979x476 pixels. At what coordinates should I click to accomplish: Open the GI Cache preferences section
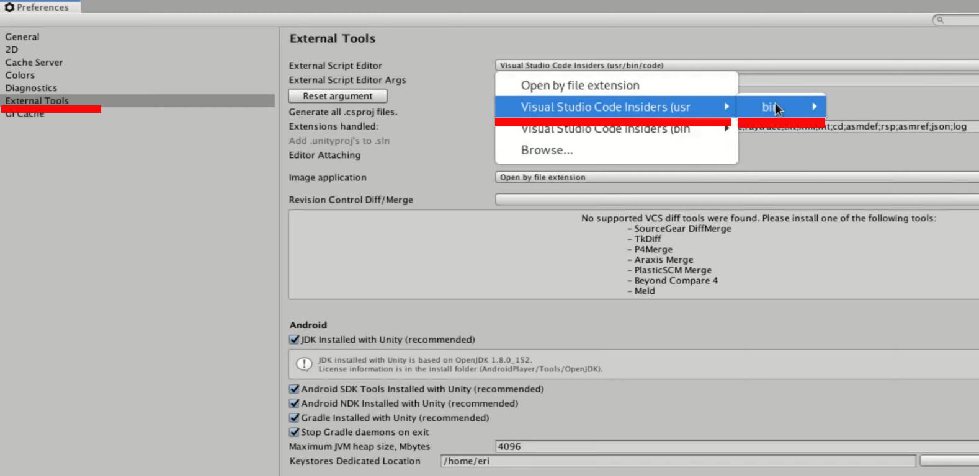pos(25,114)
